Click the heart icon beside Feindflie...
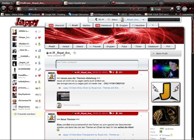The image size is (194, 140). pyautogui.click(x=39, y=76)
